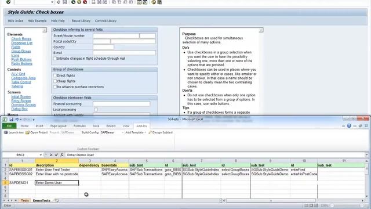Switch to the Home ribbon tab
Viewport: 371px width, 209px height.
24,126
